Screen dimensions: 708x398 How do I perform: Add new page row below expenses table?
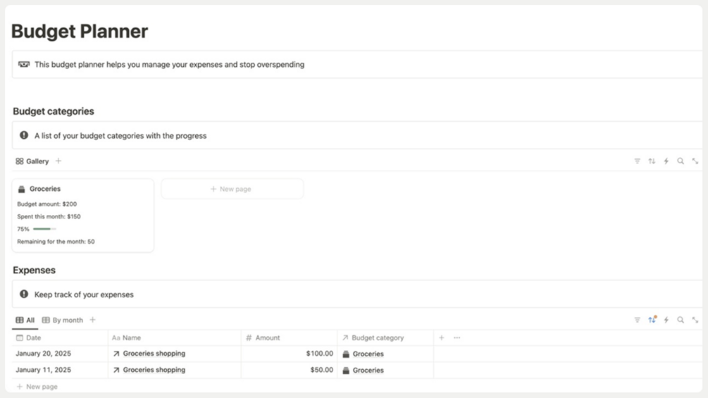(37, 387)
